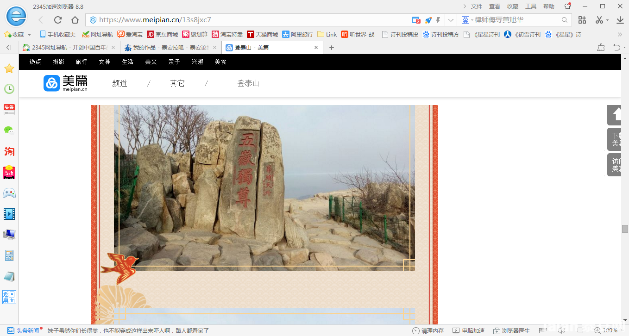Click the 美篇 meipian logo
629x336 pixels.
(x=66, y=83)
